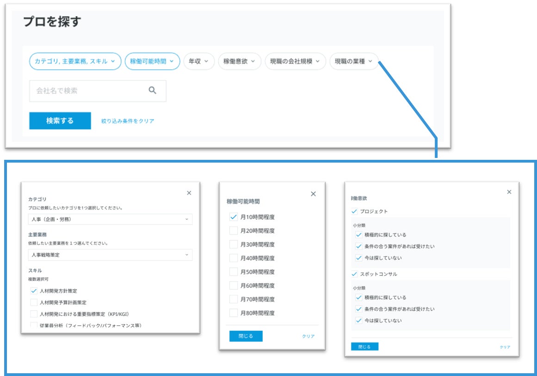Check 月50時間程度 option
Viewport: 537px width, 376px height.
click(233, 272)
